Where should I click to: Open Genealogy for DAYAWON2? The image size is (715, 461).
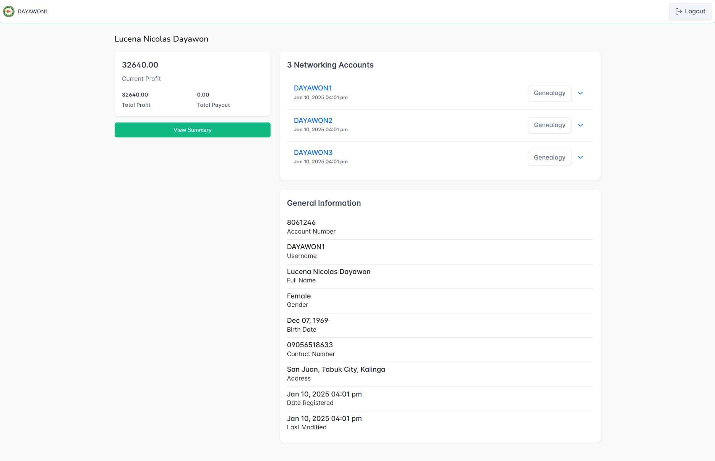[x=549, y=125]
